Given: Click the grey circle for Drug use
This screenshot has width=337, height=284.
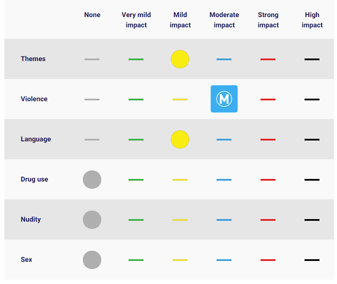Looking at the screenshot, I should (x=92, y=180).
